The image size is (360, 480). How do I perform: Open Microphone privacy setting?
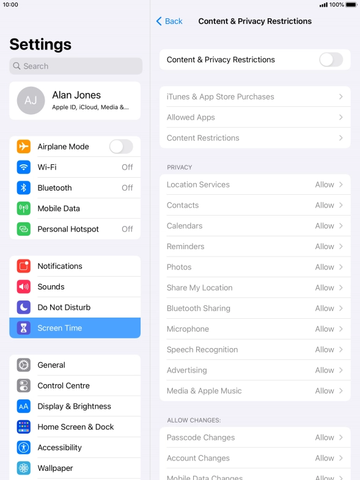click(255, 329)
